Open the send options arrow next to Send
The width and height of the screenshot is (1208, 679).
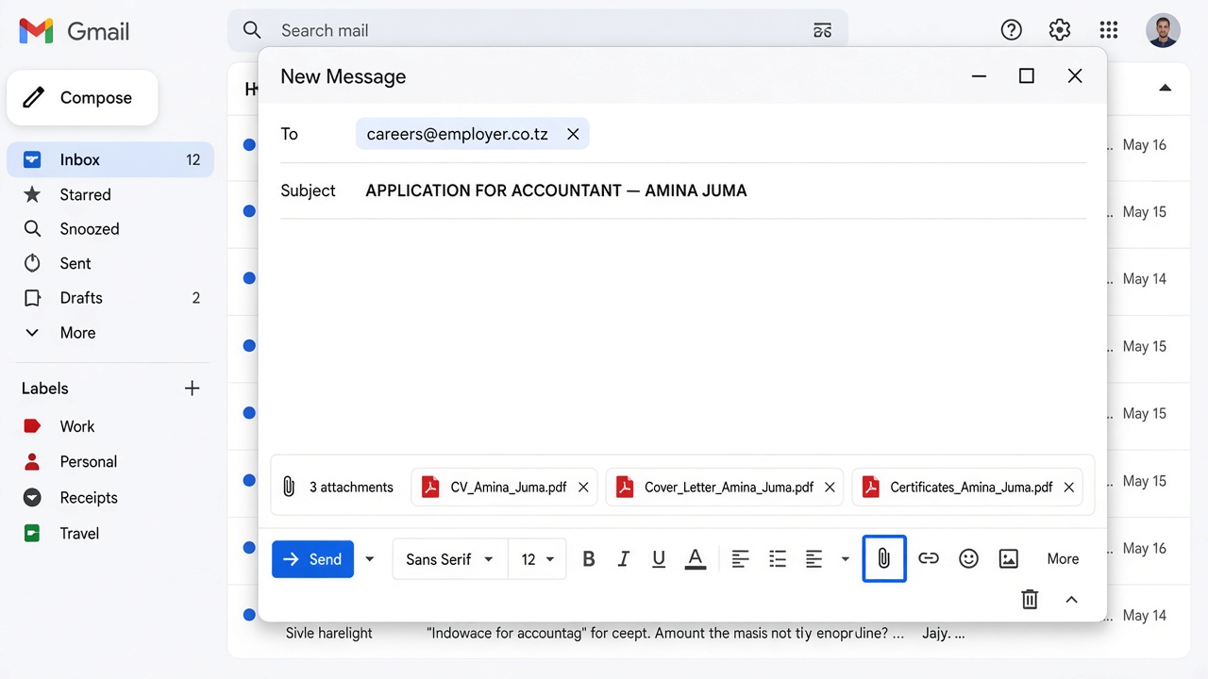tap(370, 559)
